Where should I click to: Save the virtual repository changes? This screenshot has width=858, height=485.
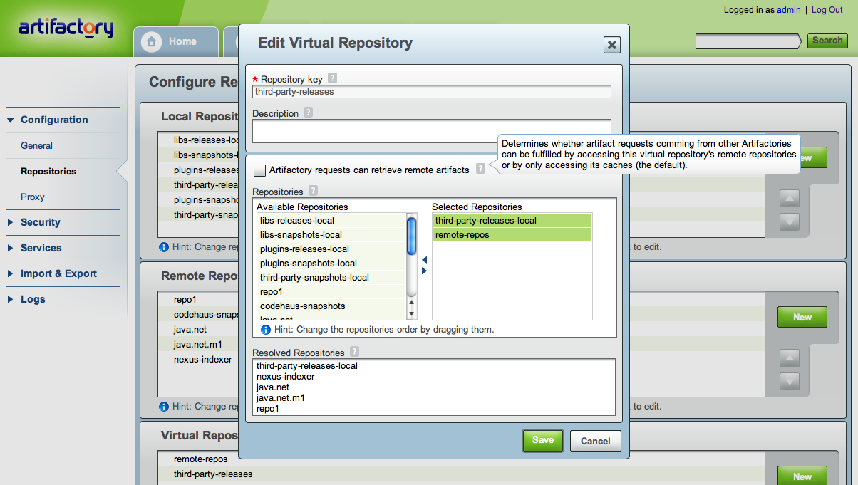click(x=542, y=440)
